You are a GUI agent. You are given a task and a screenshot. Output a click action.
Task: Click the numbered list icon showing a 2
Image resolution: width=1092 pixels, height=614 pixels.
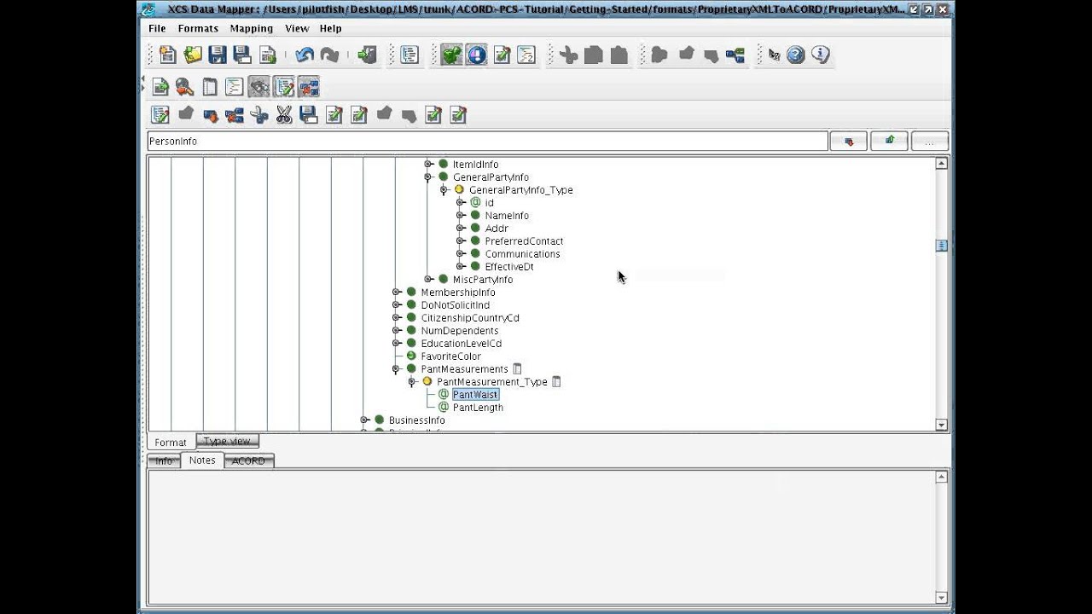526,55
